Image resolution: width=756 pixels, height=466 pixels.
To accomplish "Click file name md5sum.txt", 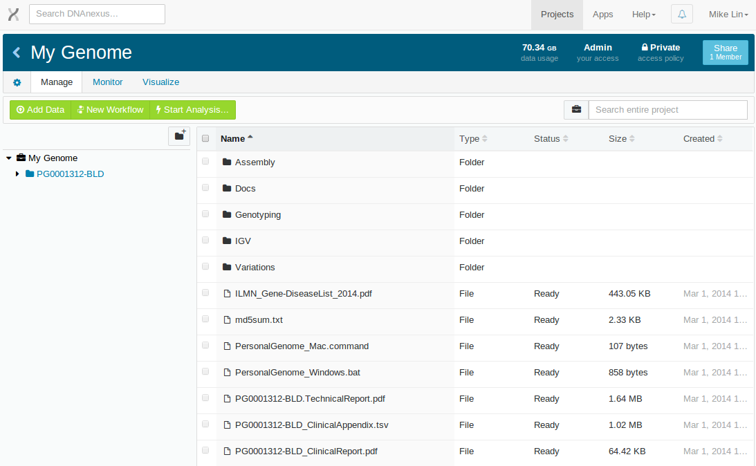I will coord(259,320).
